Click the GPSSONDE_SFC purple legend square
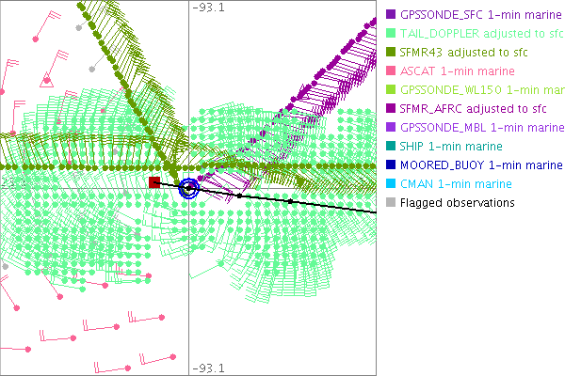 pyautogui.click(x=389, y=15)
